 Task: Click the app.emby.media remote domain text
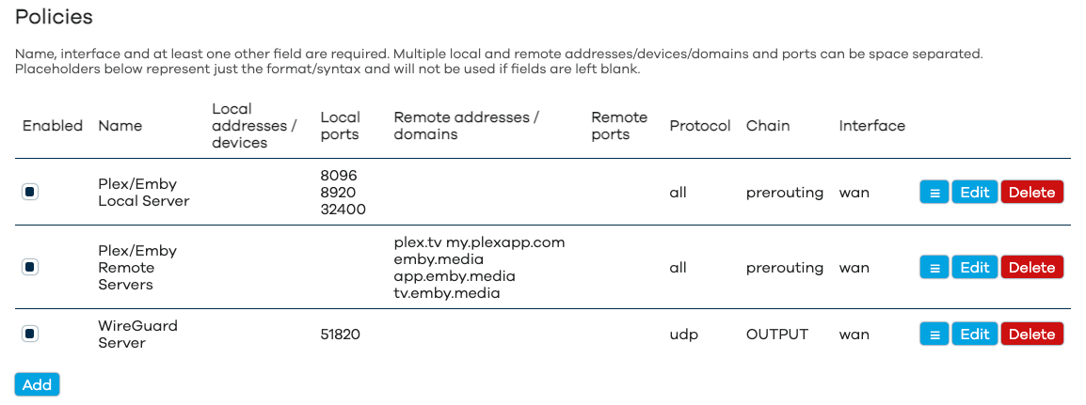[x=455, y=276]
